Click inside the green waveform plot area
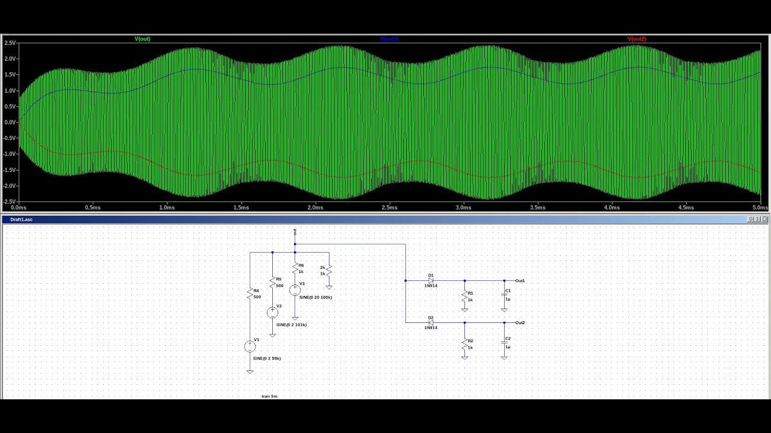This screenshot has height=433, width=771. [389, 123]
